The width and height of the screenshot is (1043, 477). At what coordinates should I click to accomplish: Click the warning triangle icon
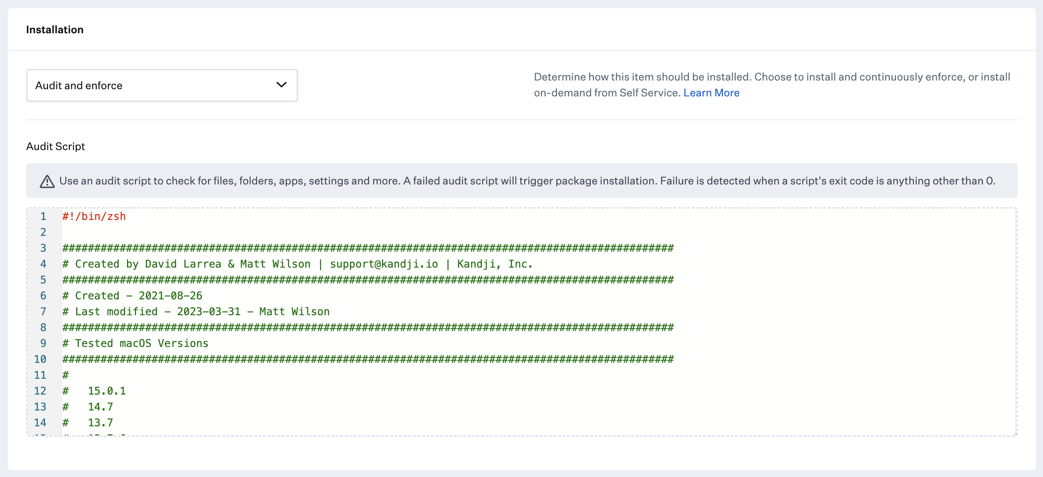(x=47, y=181)
